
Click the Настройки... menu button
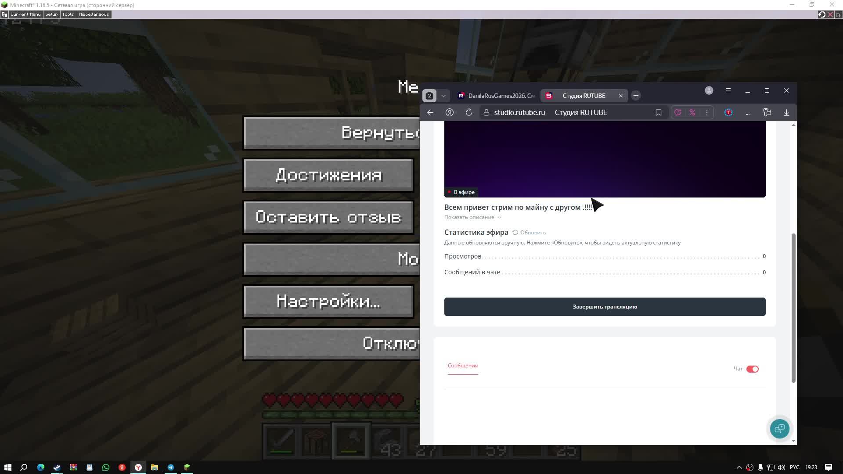coord(328,302)
